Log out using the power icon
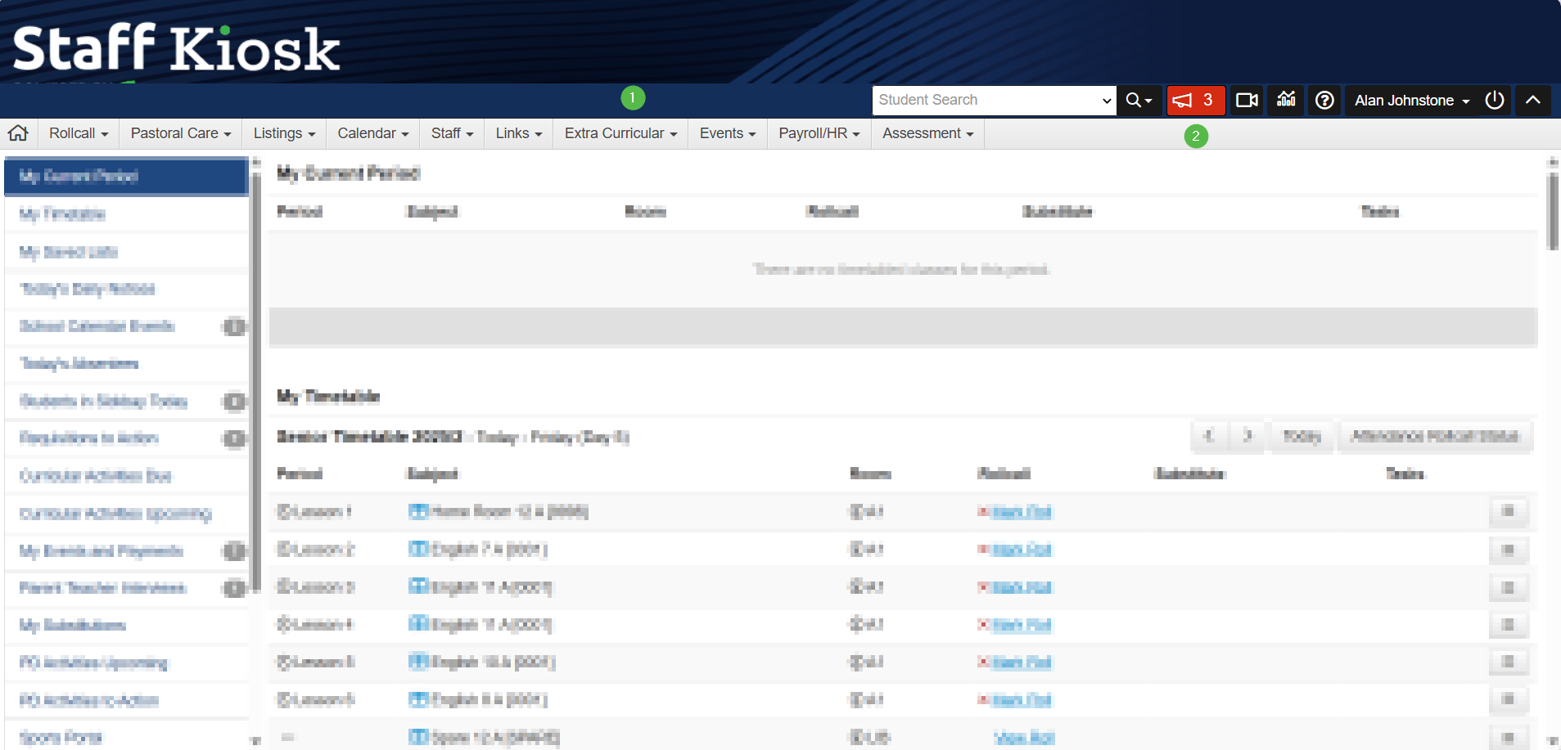1561x750 pixels. pyautogui.click(x=1494, y=101)
